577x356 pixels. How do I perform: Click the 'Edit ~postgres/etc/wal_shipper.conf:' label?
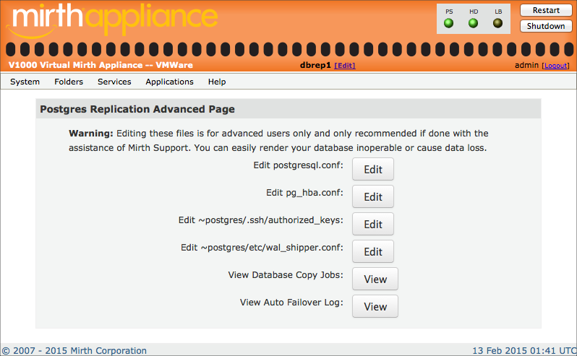[x=262, y=248]
